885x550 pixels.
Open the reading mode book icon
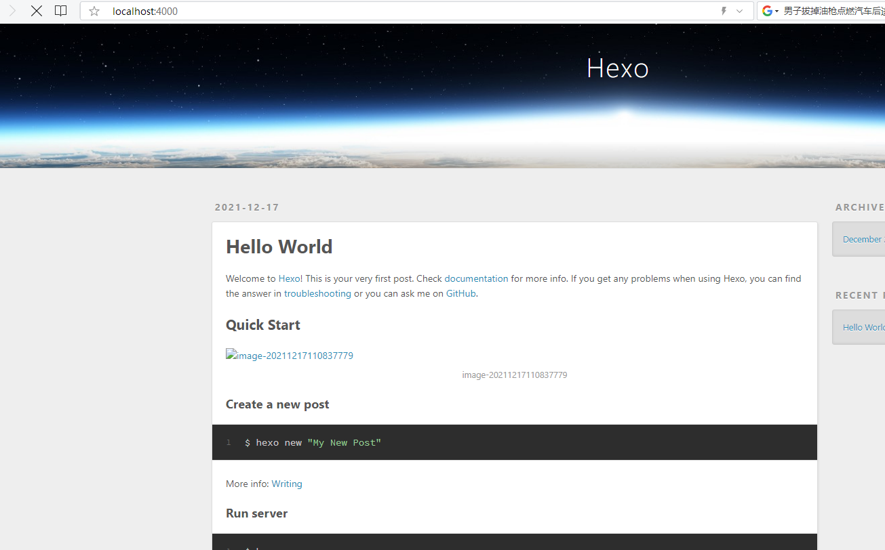61,11
